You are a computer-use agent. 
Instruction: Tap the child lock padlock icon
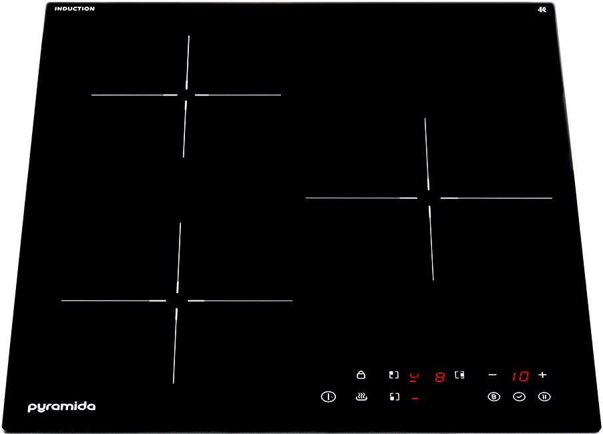[x=361, y=375]
